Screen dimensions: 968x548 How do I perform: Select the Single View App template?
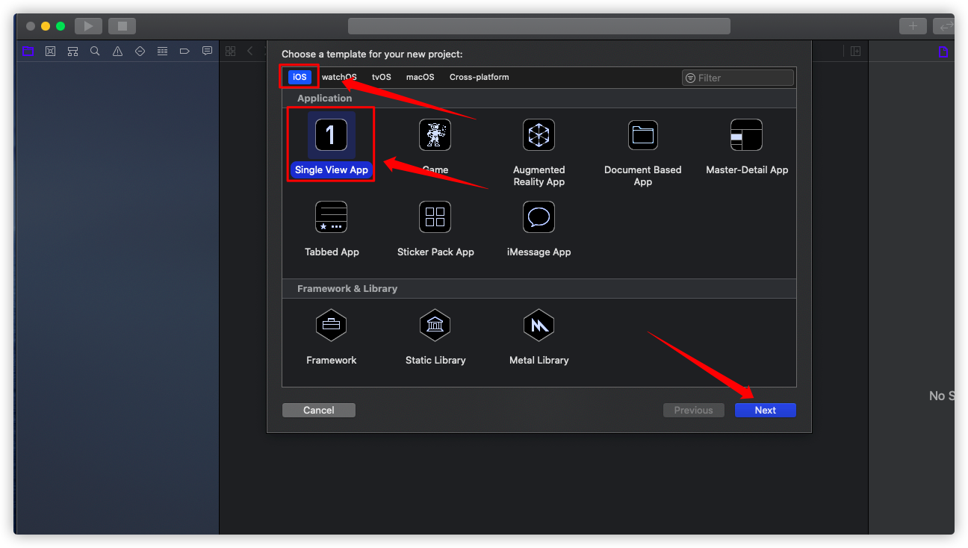[x=331, y=145]
